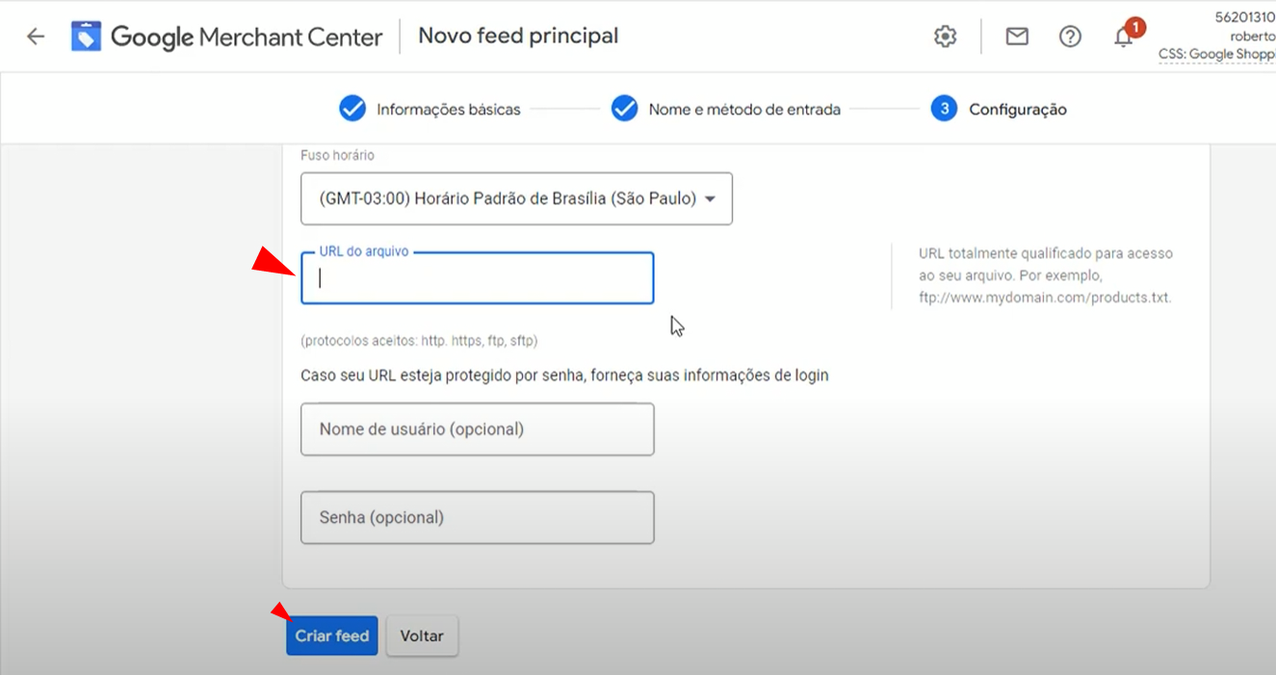
Task: Open the settings gear menu
Action: coord(945,37)
